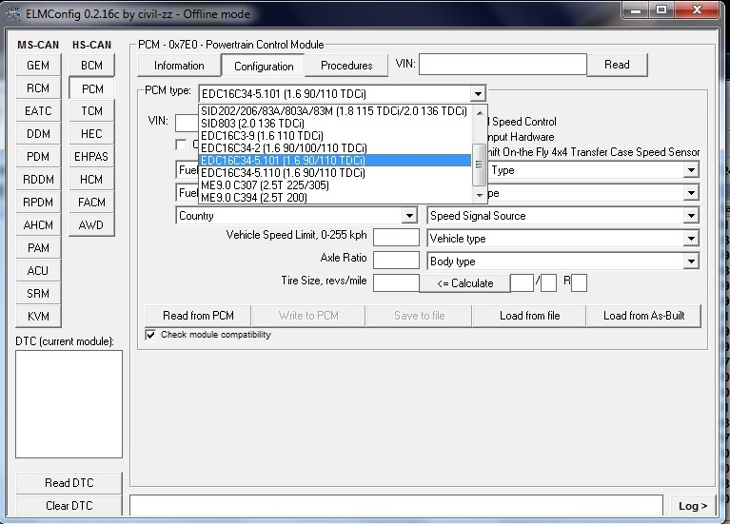This screenshot has width=730, height=524.
Task: Open the Body type dropdown
Action: click(691, 262)
